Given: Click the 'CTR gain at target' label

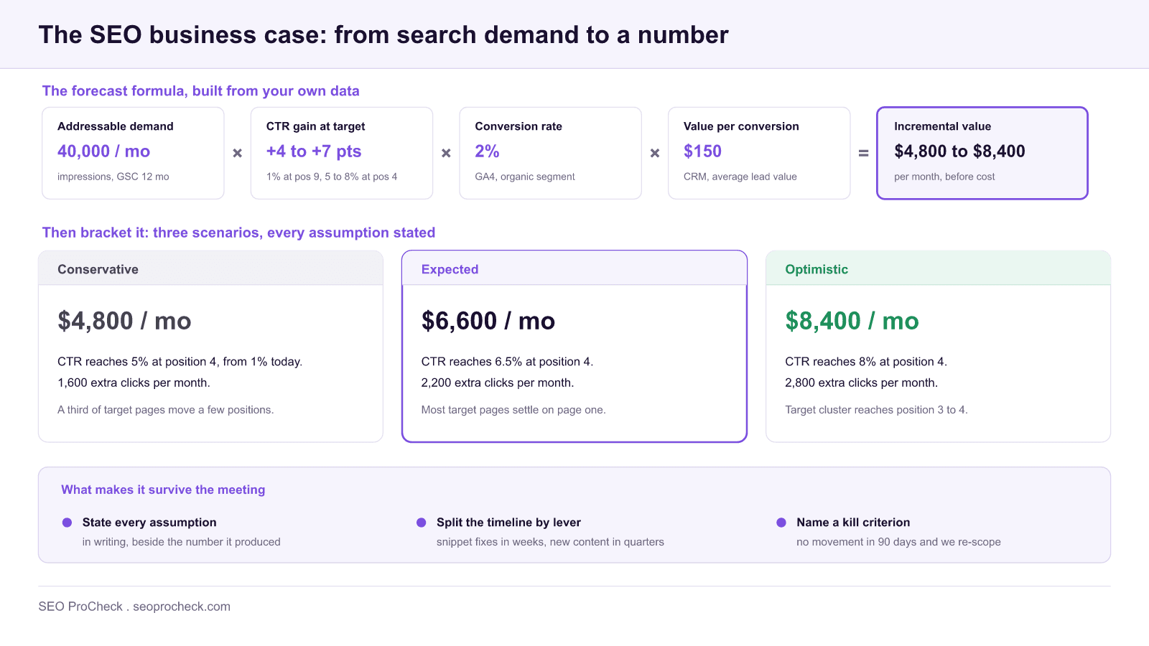Looking at the screenshot, I should point(315,126).
